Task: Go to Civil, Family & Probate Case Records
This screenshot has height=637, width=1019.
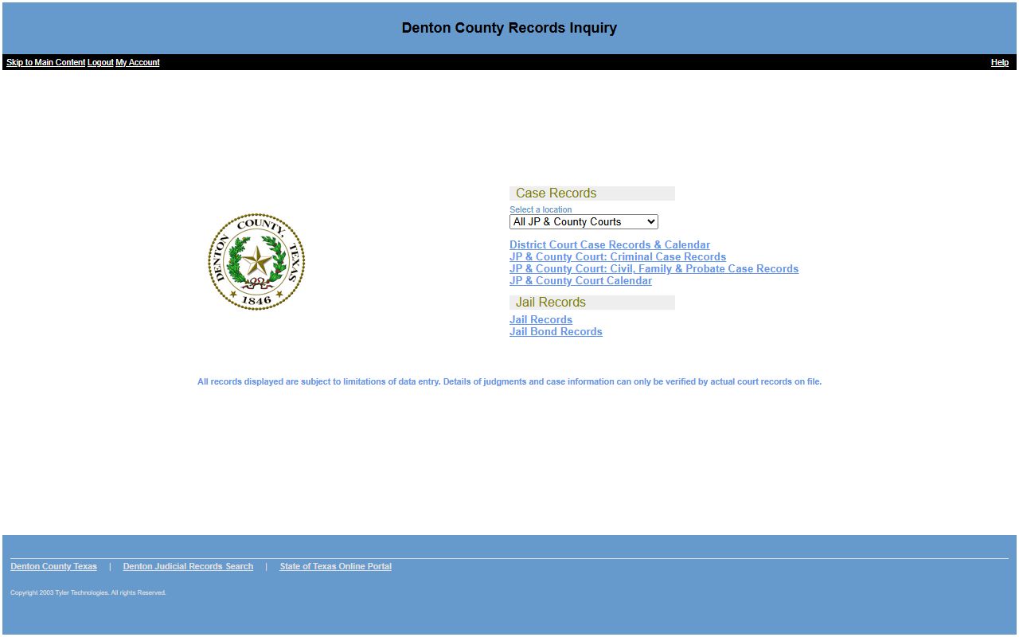Action: click(654, 269)
